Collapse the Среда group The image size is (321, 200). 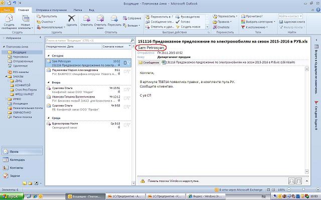click(x=49, y=118)
